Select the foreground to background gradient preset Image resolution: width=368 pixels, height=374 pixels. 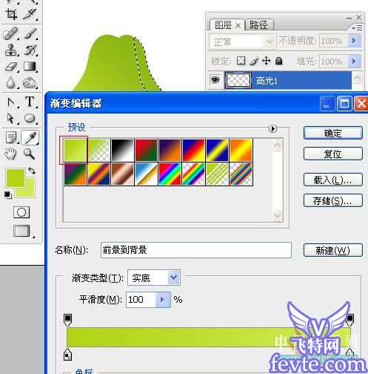(x=75, y=150)
